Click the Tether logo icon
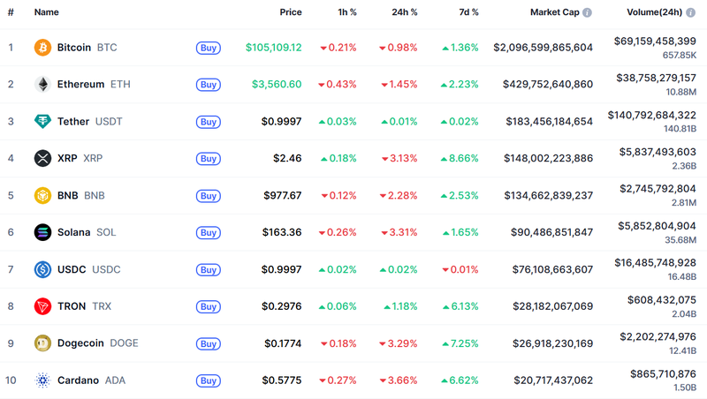The height and width of the screenshot is (399, 707). (42, 122)
